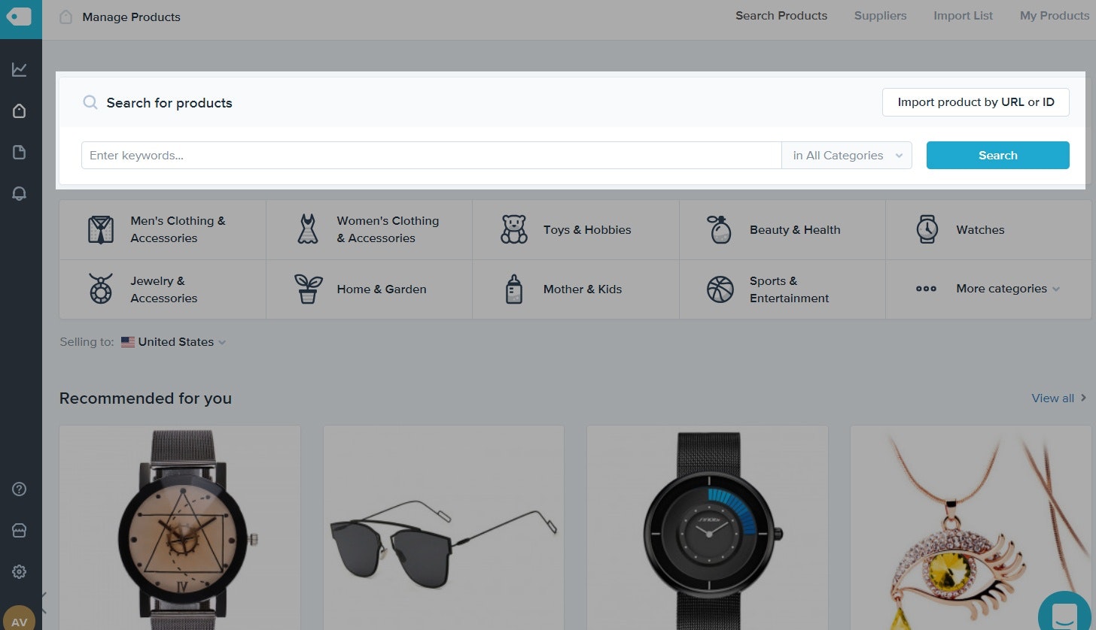Click the store icon in sidebar
Screen dimensions: 1096x630
pyautogui.click(x=20, y=531)
